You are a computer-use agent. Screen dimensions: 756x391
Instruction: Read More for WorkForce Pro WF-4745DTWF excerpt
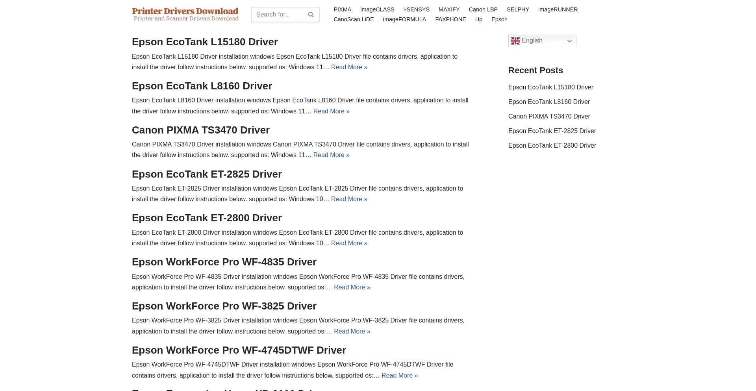coord(400,376)
